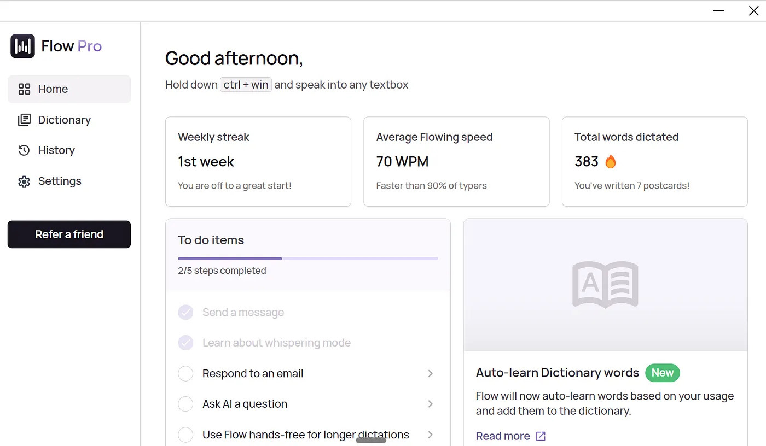This screenshot has height=446, width=766.
Task: Click the Dictionary book icon in sidebar
Action: [x=24, y=120]
